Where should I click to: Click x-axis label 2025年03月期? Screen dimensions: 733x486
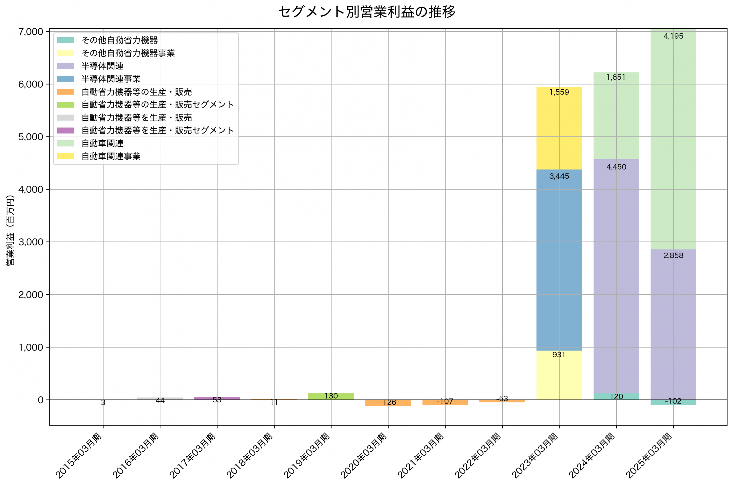649,456
